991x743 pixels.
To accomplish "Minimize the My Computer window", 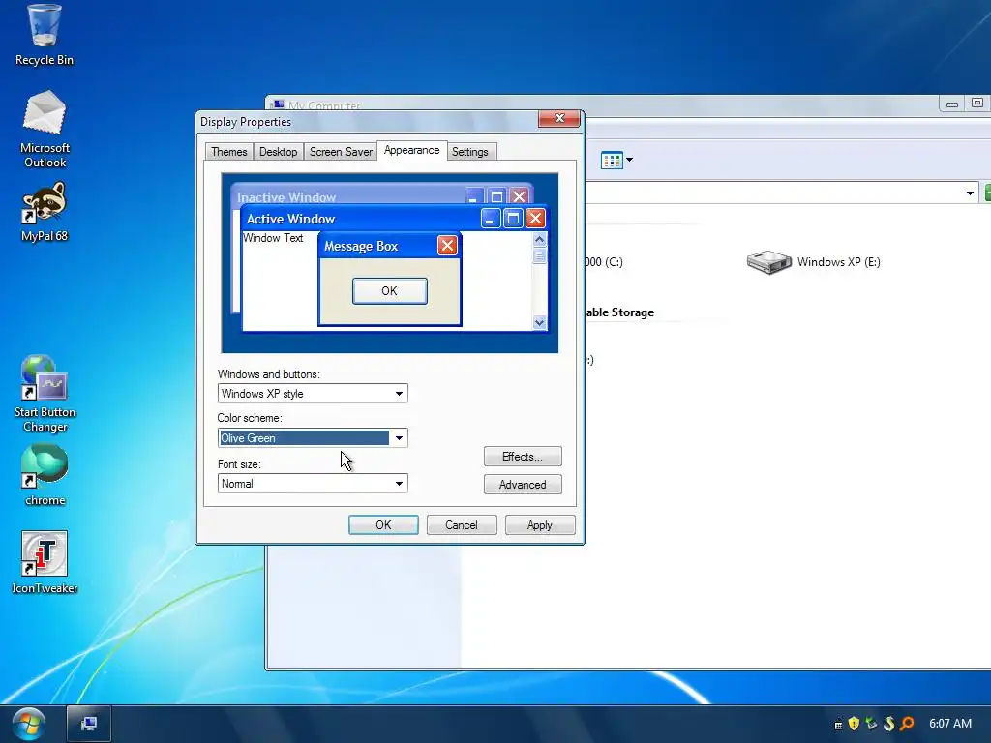I will coord(952,103).
